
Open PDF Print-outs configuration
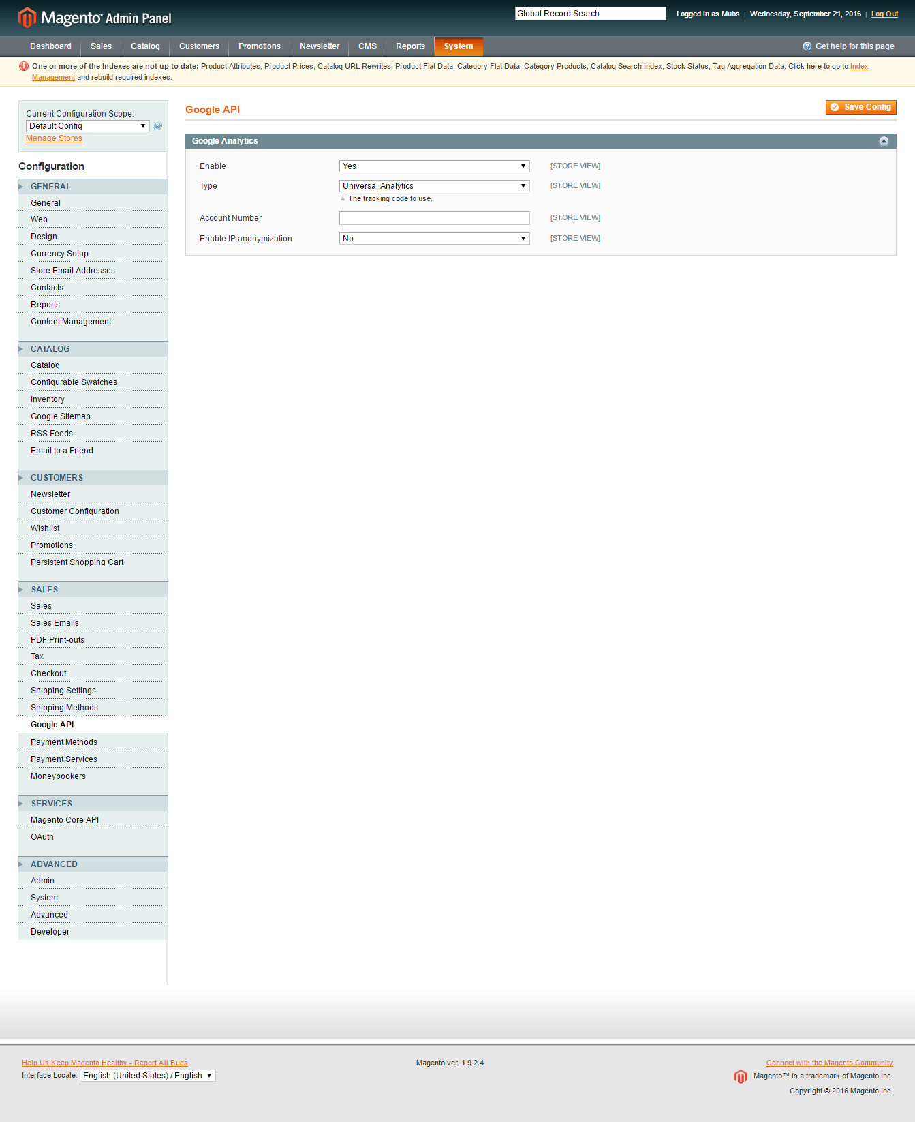[93, 640]
